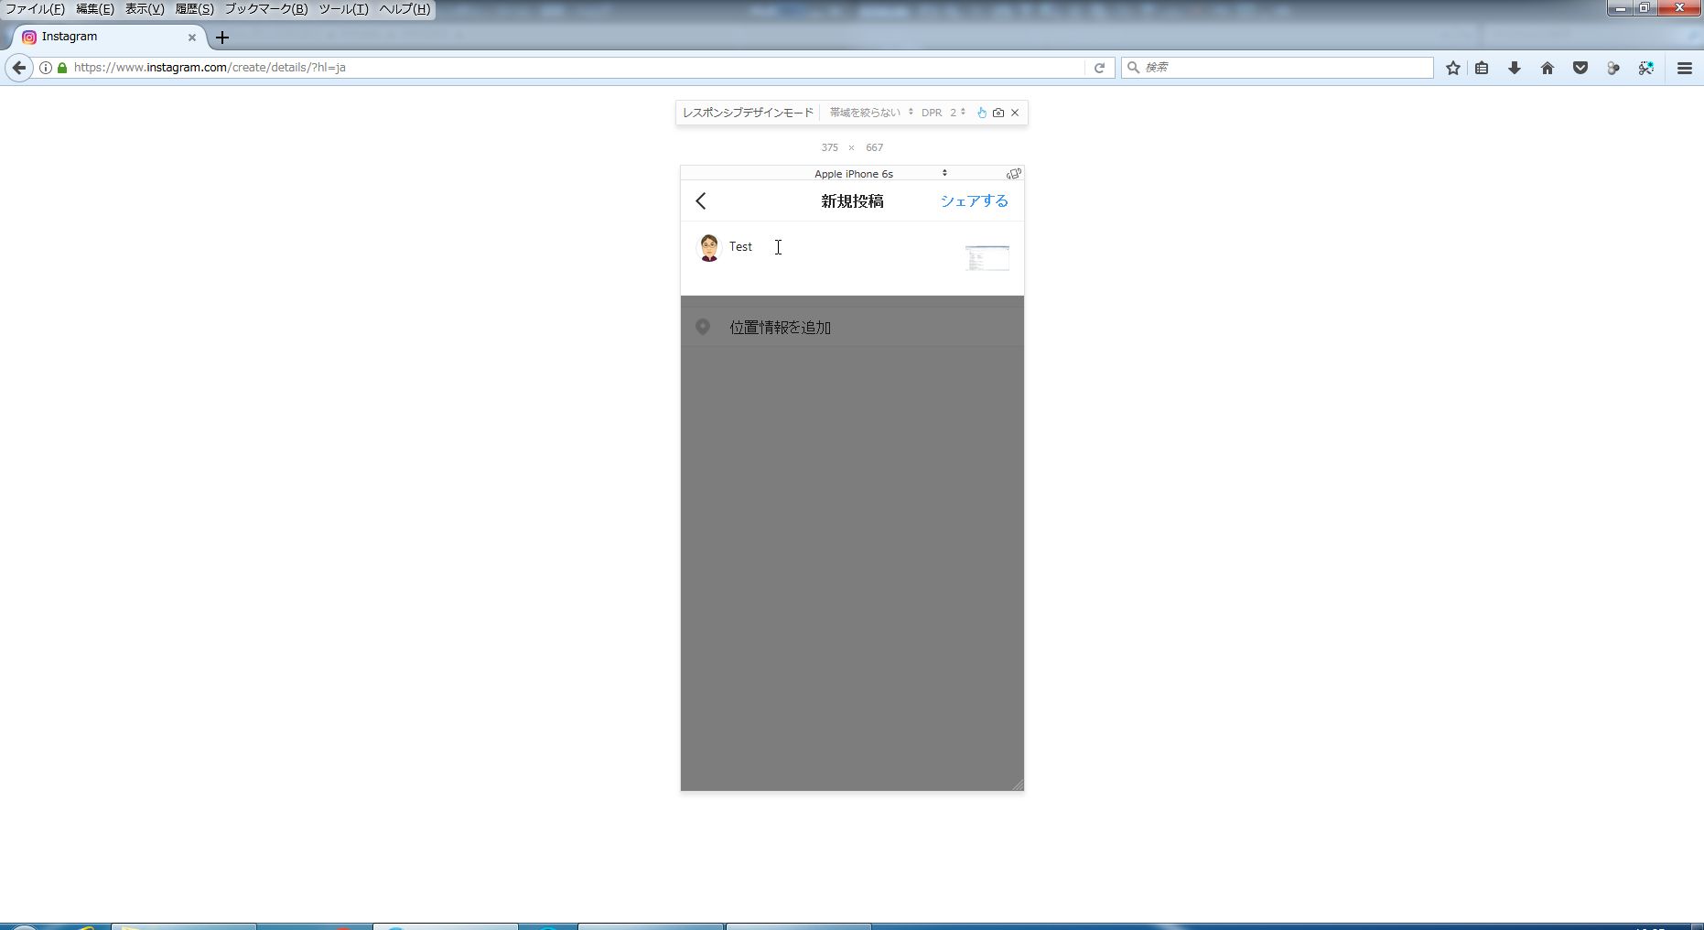Click the レスポンシブデザインモード label

coord(748,113)
